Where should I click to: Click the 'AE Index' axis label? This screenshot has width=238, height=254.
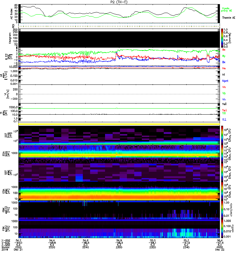(11, 14)
